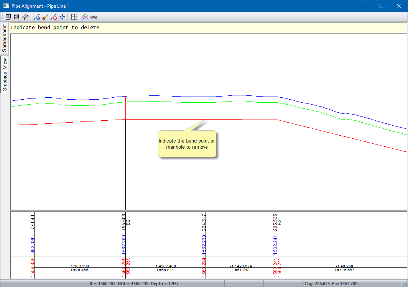Click the B3 manhole red vertical line
Image resolution: width=408 pixels, height=287 pixels.
point(277,108)
